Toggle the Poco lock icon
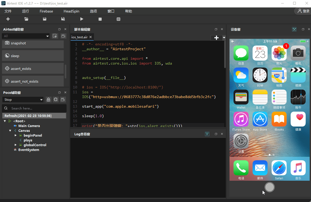Screen dimensions: 311x202 tap(48, 100)
